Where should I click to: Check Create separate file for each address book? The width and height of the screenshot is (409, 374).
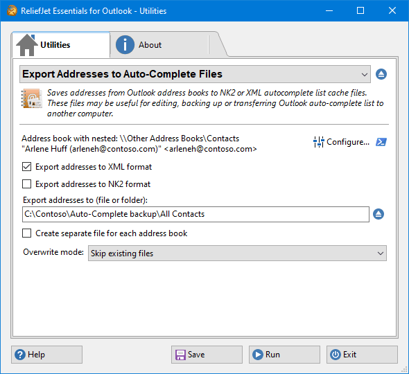pyautogui.click(x=26, y=233)
